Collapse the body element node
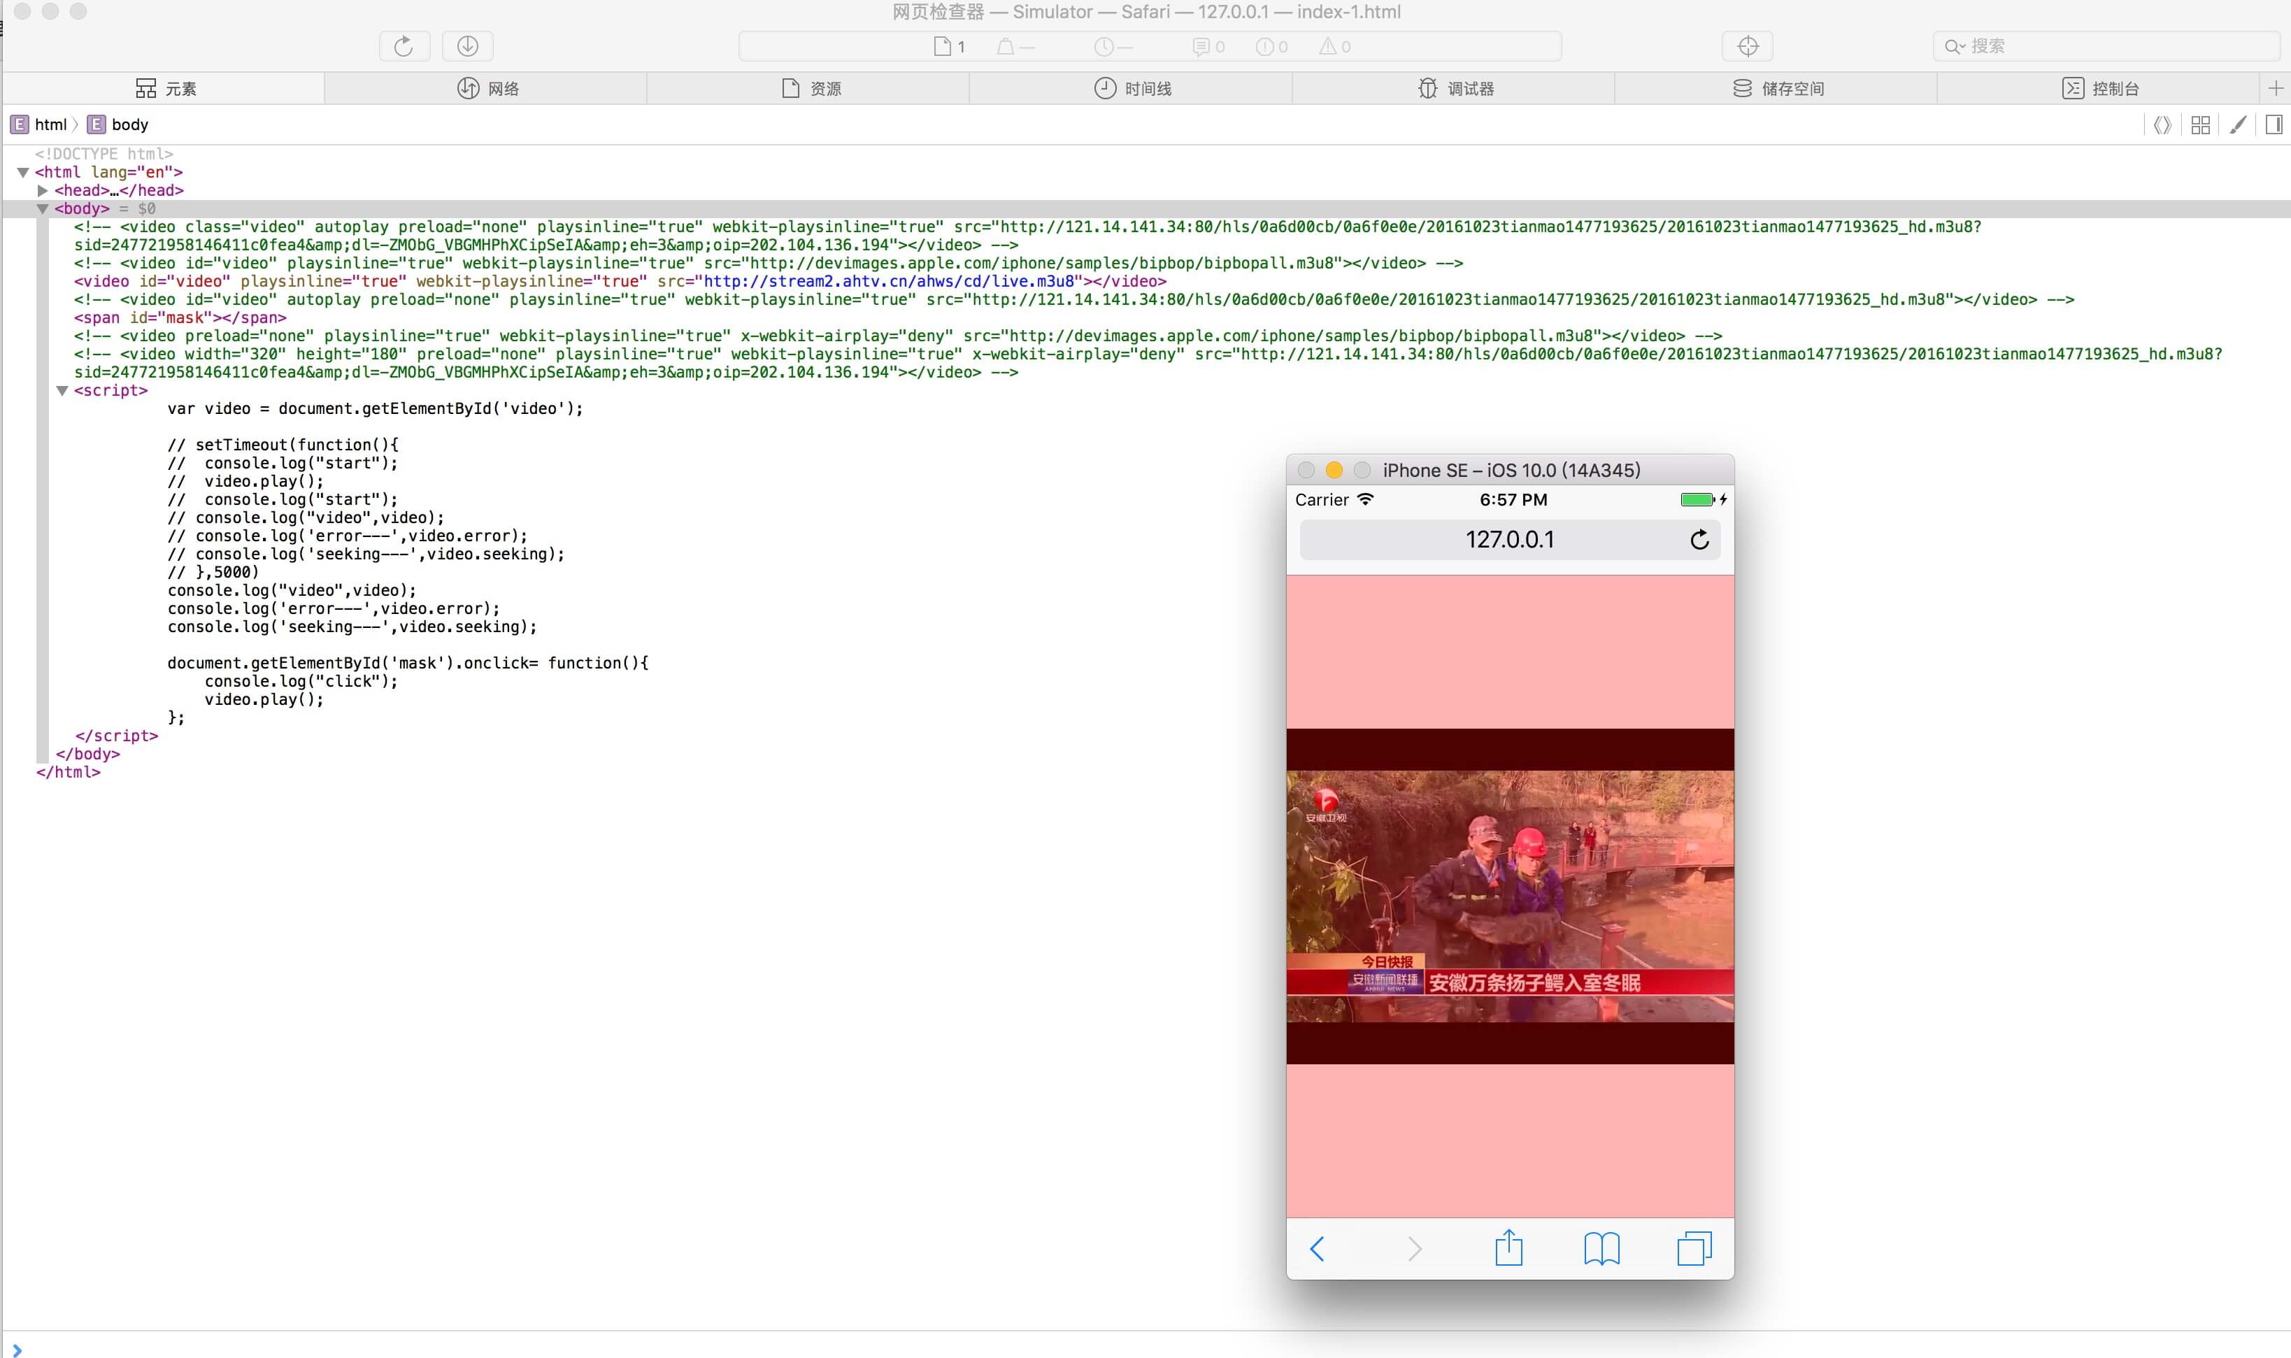Screen dimensions: 2291x1358 [x=42, y=208]
